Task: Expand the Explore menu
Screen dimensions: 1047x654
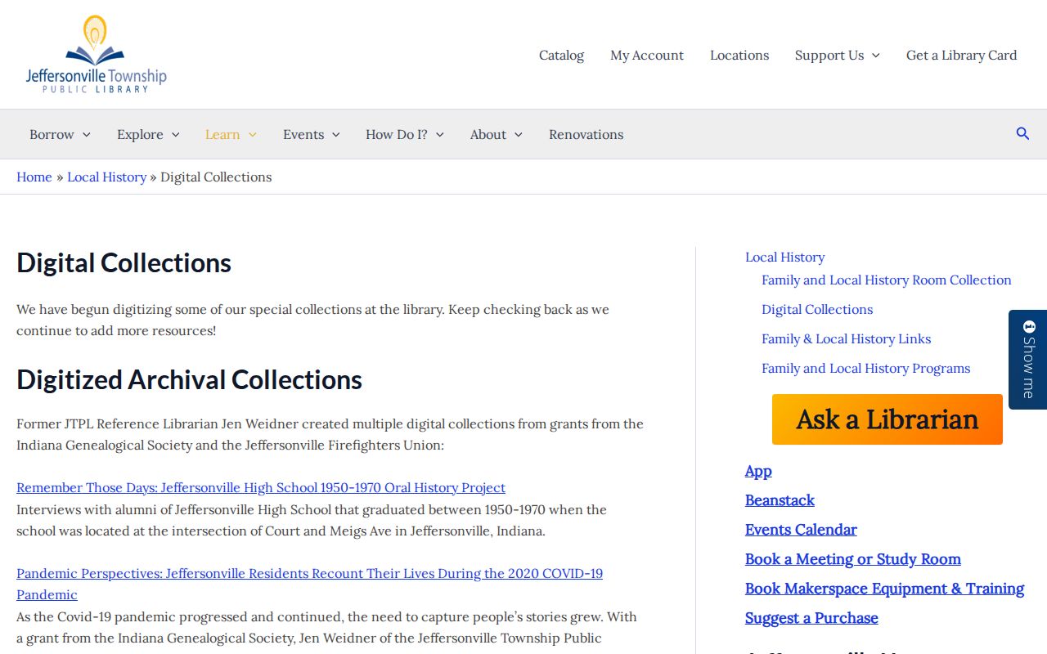Action: [148, 135]
